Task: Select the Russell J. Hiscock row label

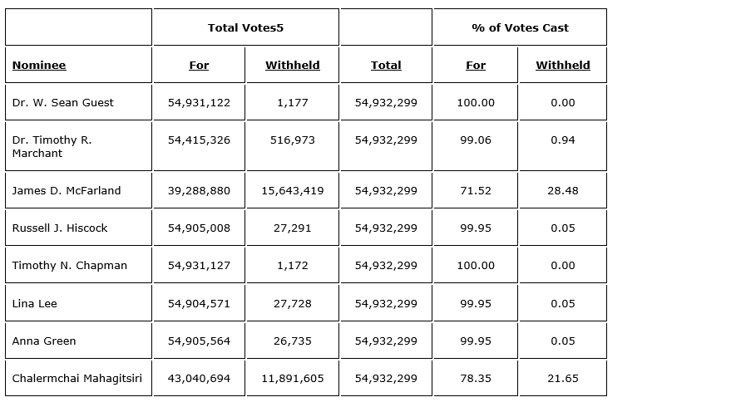Action: pyautogui.click(x=60, y=228)
